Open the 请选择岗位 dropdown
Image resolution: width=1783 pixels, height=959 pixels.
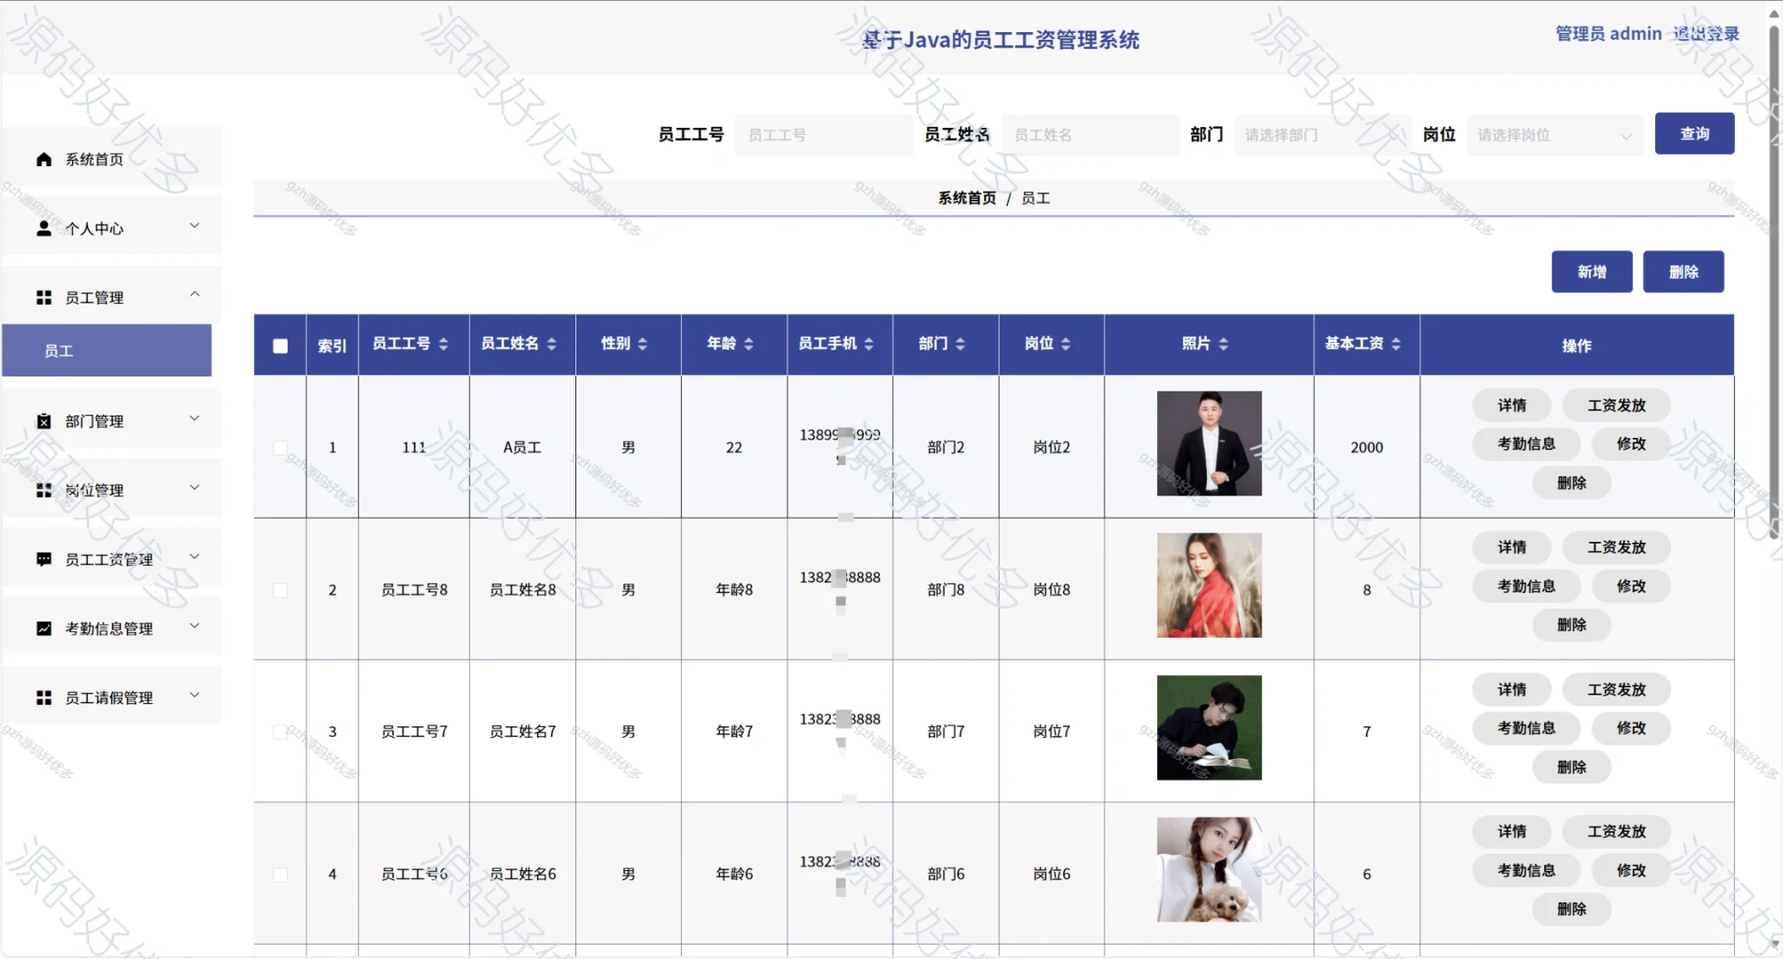(x=1554, y=135)
